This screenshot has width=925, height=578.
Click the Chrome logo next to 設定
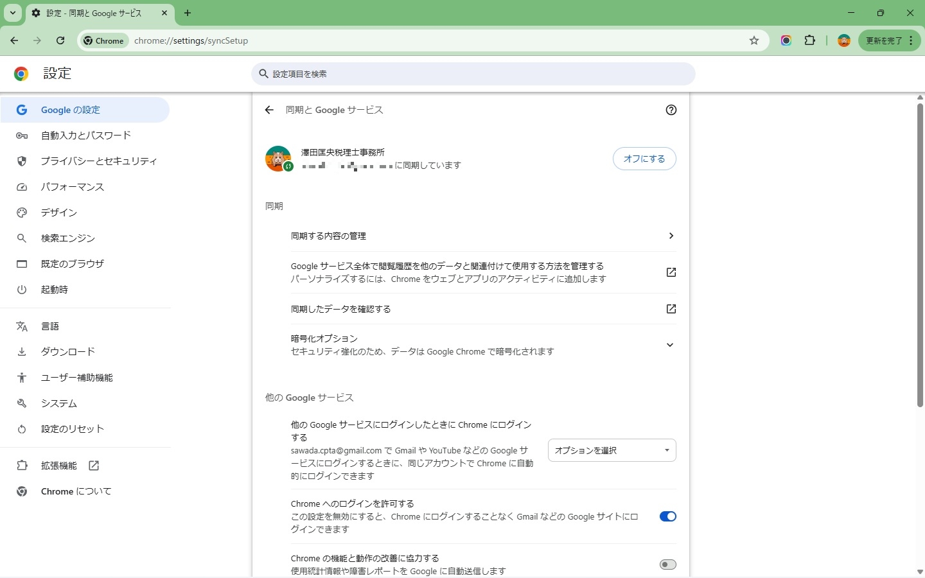(x=21, y=74)
